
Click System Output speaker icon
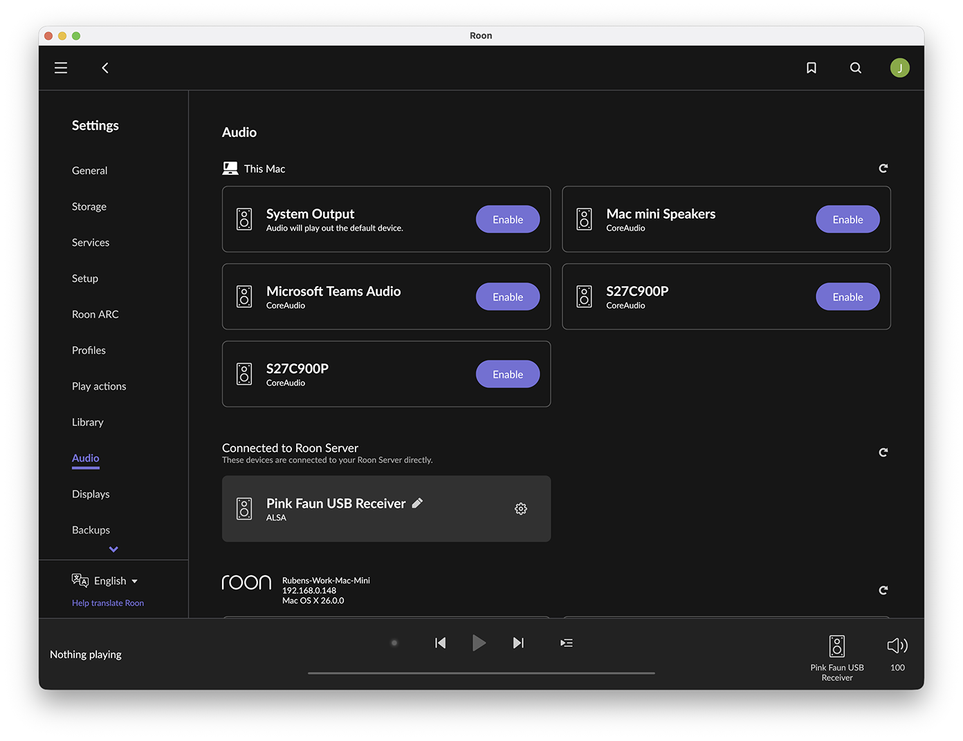pos(244,219)
